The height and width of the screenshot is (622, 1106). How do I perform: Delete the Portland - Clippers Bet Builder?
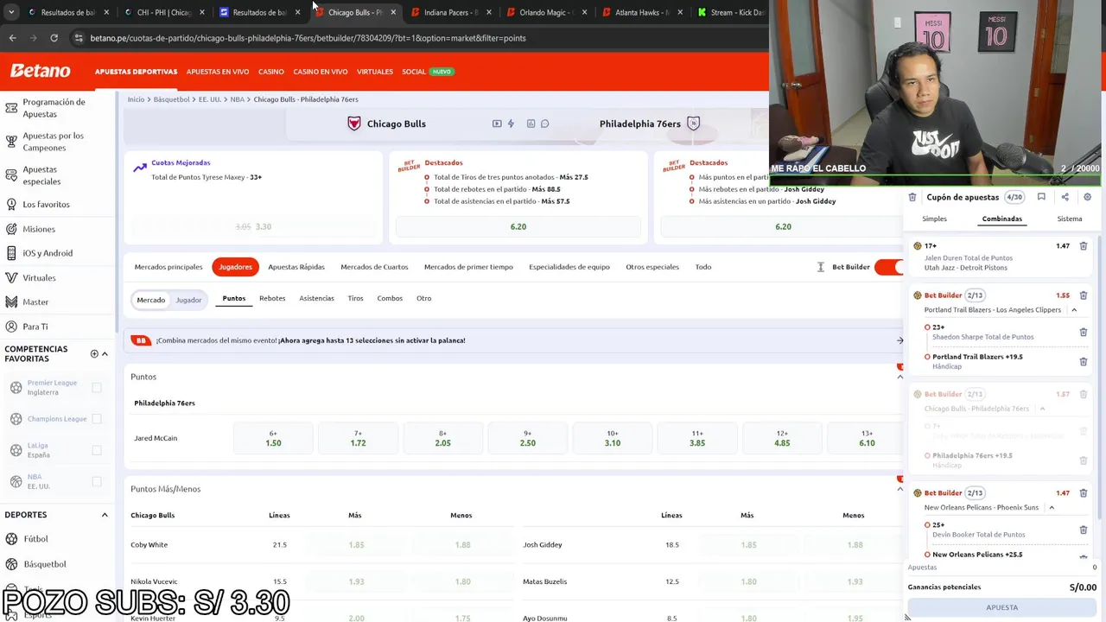click(x=1084, y=295)
